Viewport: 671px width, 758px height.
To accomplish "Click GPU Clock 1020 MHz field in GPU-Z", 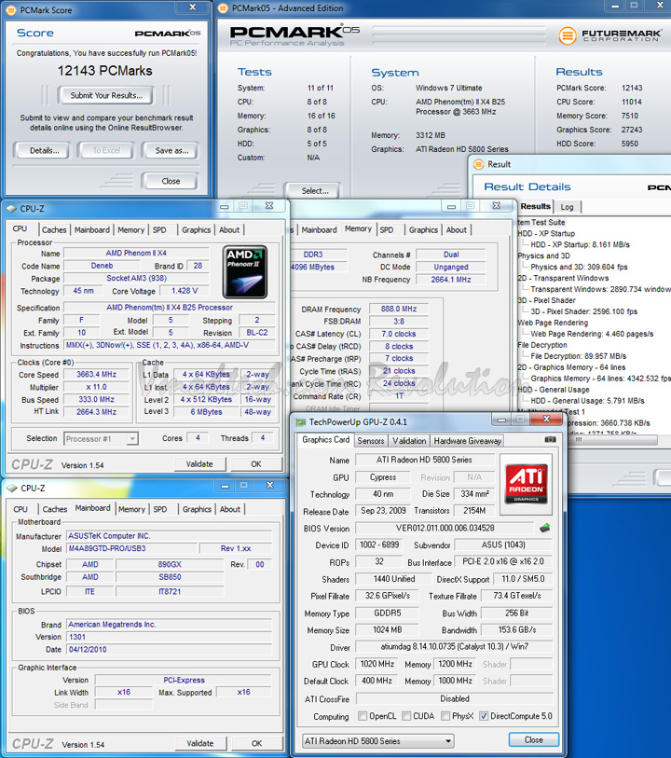I will (377, 664).
